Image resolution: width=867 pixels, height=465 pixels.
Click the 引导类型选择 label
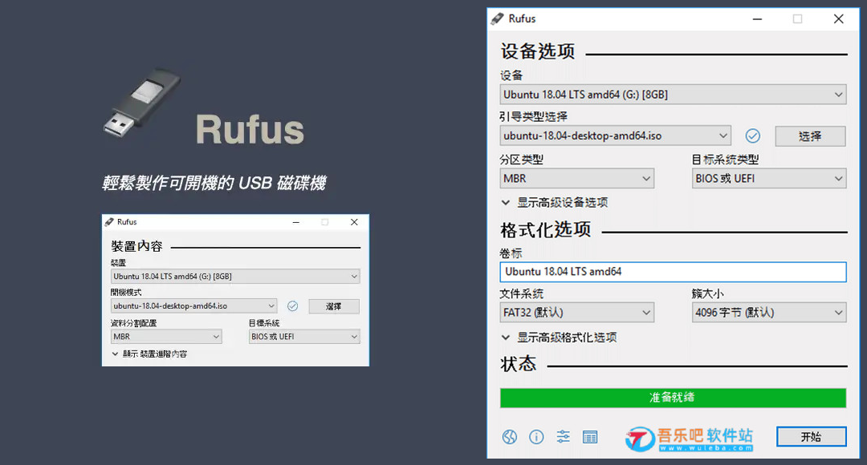pos(534,116)
